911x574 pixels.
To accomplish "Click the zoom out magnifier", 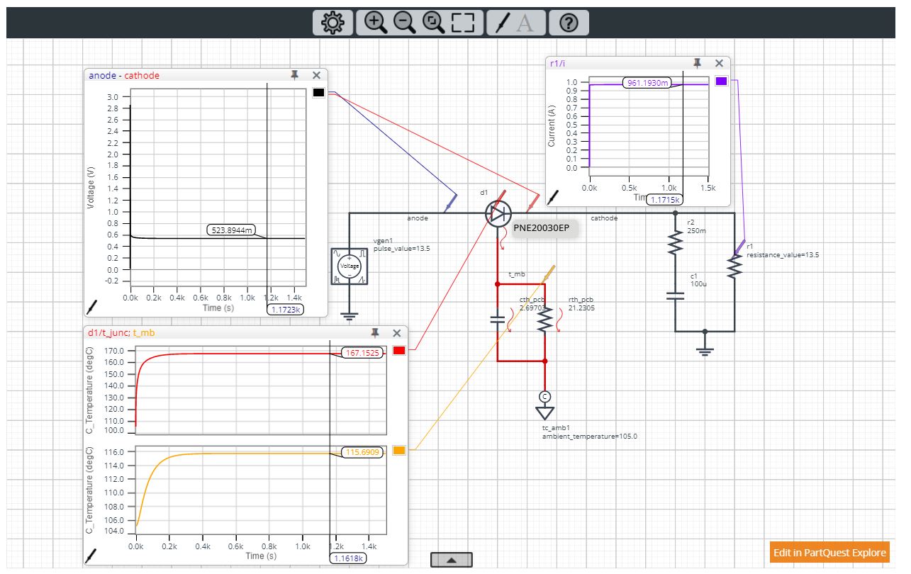I will pyautogui.click(x=404, y=23).
